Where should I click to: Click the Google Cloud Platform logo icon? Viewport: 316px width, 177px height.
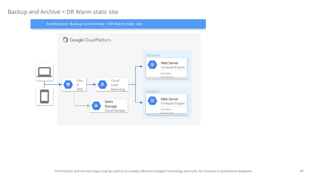click(x=65, y=40)
